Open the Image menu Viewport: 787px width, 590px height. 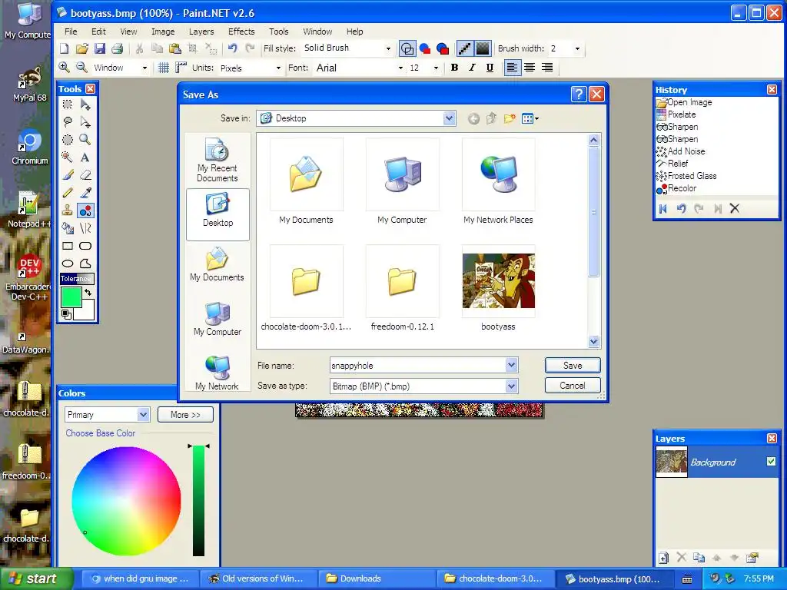(x=163, y=31)
